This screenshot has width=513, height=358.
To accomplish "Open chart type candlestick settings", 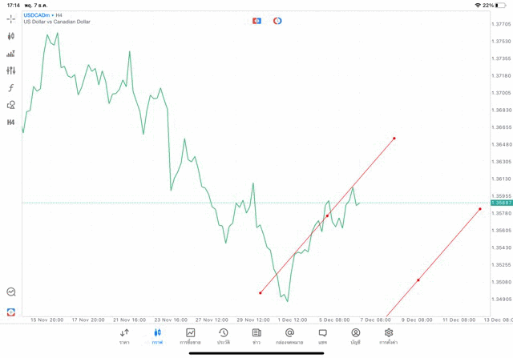I will [11, 36].
